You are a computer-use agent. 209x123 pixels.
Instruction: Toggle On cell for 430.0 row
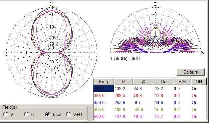(199, 102)
